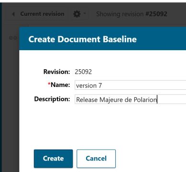Click the Revision label

[57, 72]
